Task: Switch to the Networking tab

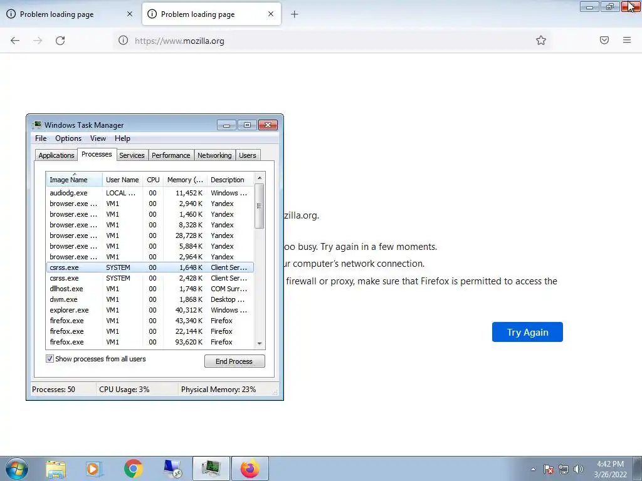Action: 214,155
